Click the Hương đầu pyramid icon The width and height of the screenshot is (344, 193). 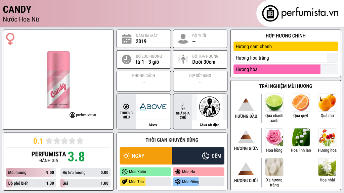tap(246, 105)
